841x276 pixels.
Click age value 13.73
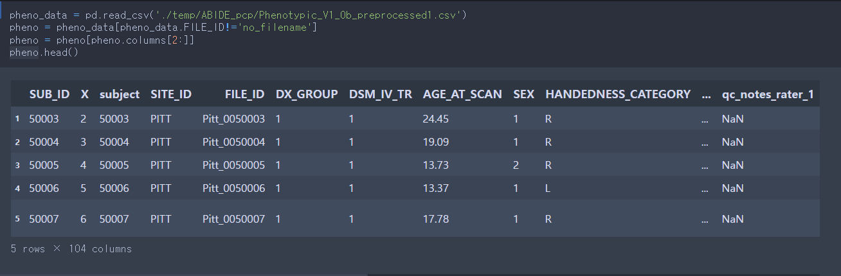click(436, 166)
